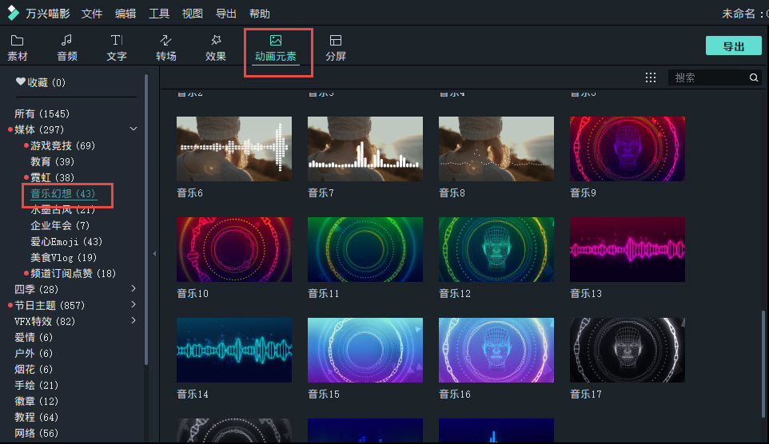Screen dimensions: 769x444
Task: Select 游戏竞技 (69) subcategory
Action: tap(63, 145)
